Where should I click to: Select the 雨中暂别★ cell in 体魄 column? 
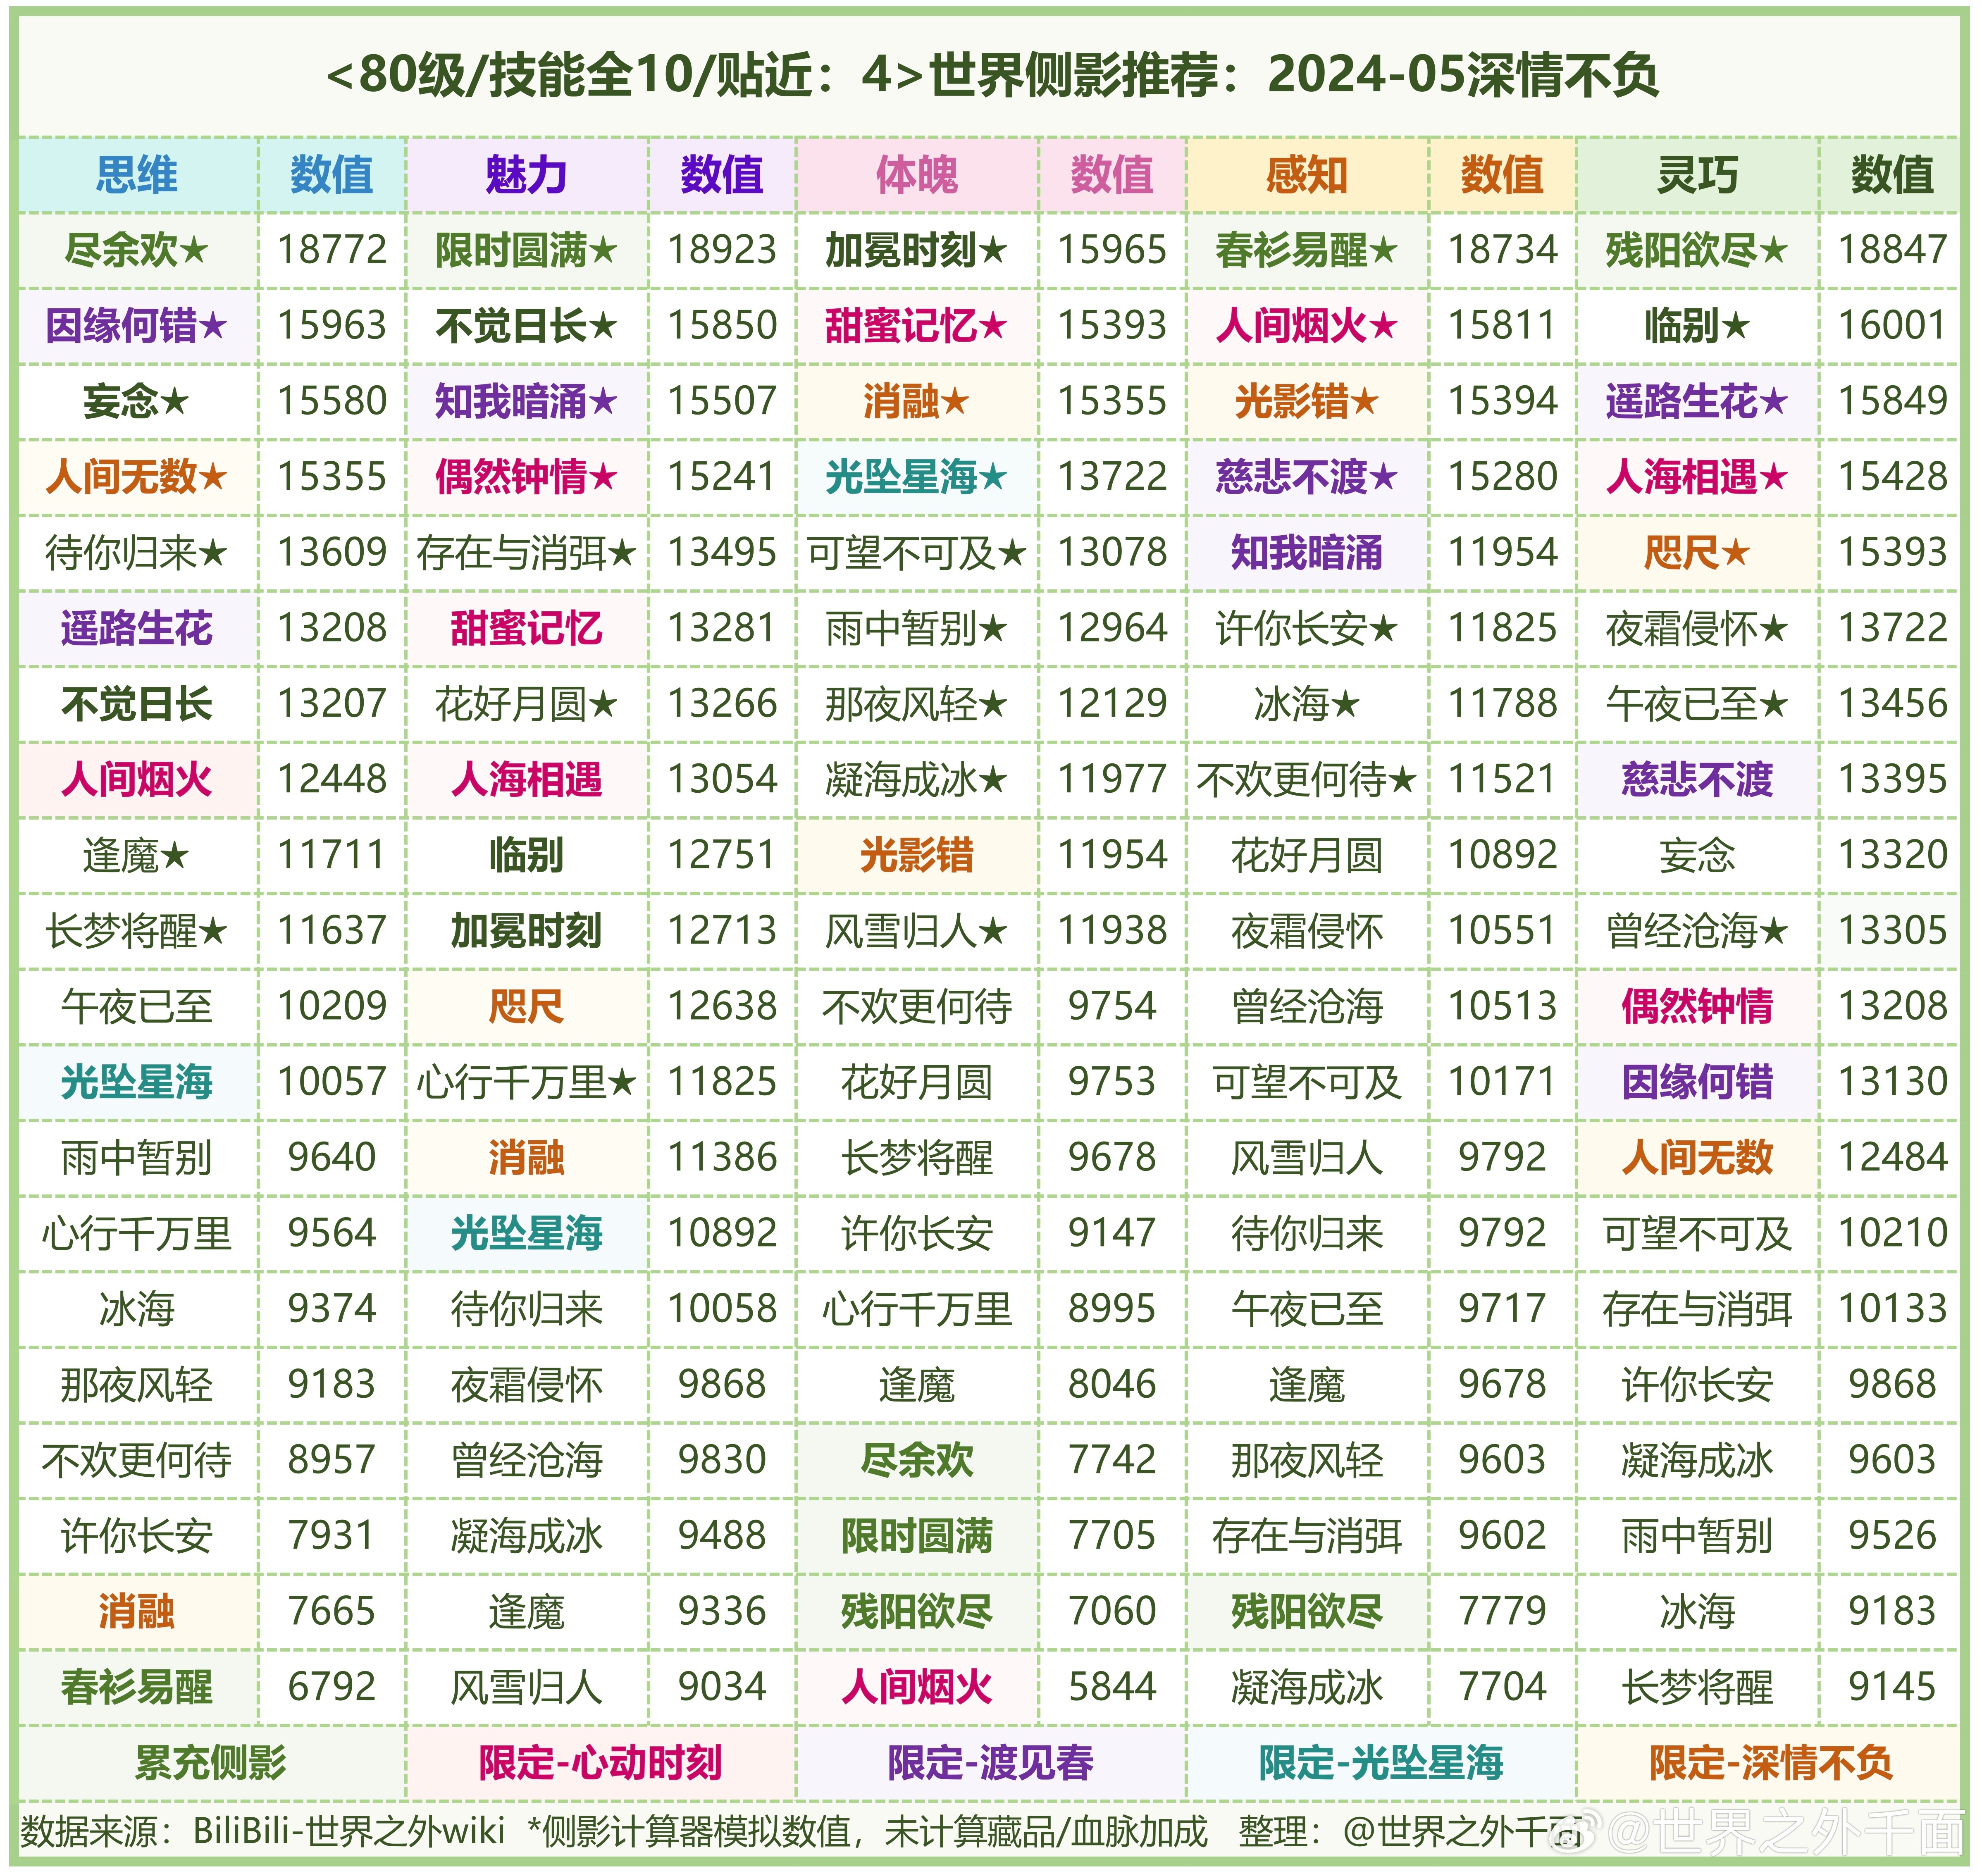(x=917, y=629)
